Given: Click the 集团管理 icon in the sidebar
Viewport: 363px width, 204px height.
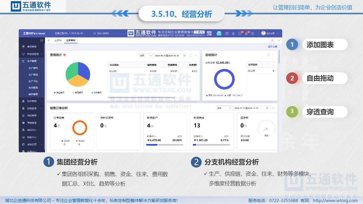Looking at the screenshot, I should click(x=24, y=47).
